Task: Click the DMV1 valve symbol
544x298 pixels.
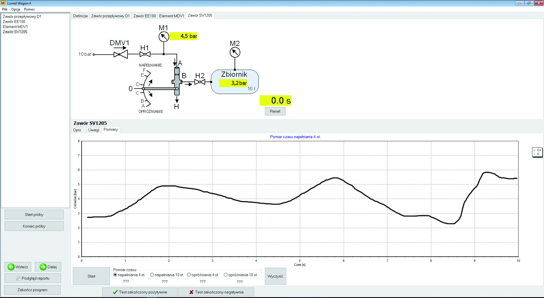Action: (x=120, y=54)
